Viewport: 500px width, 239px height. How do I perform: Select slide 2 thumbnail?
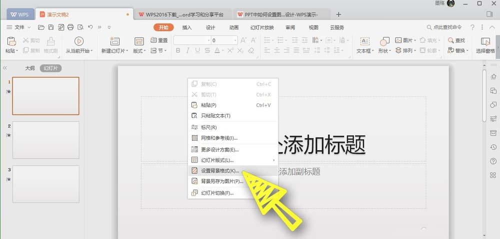(x=45, y=139)
